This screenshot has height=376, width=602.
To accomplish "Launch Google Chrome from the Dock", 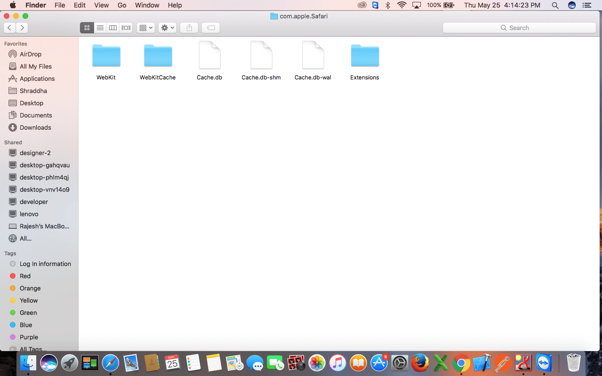I will (x=461, y=363).
